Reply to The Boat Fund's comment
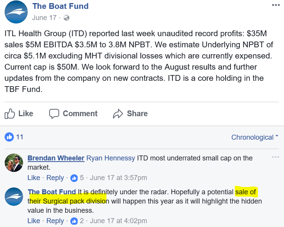This screenshot has width=284, height=227. [55, 221]
